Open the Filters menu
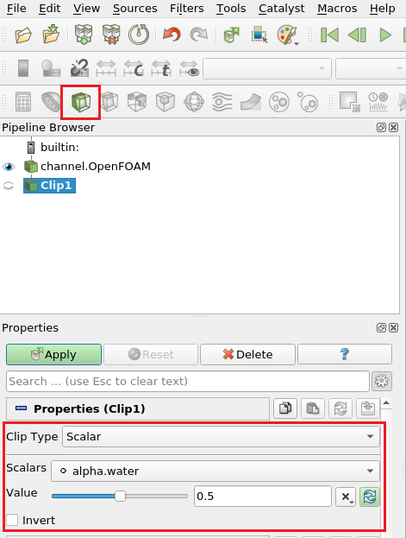406x538 pixels. [x=187, y=9]
